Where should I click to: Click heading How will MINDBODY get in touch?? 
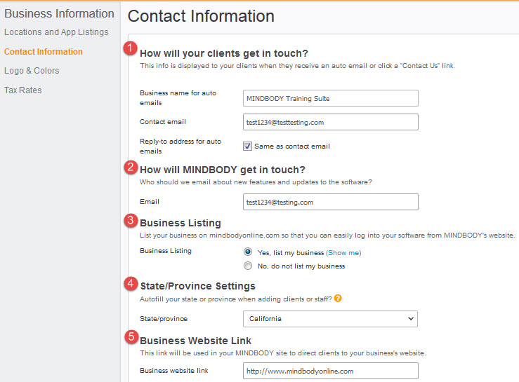tap(223, 170)
